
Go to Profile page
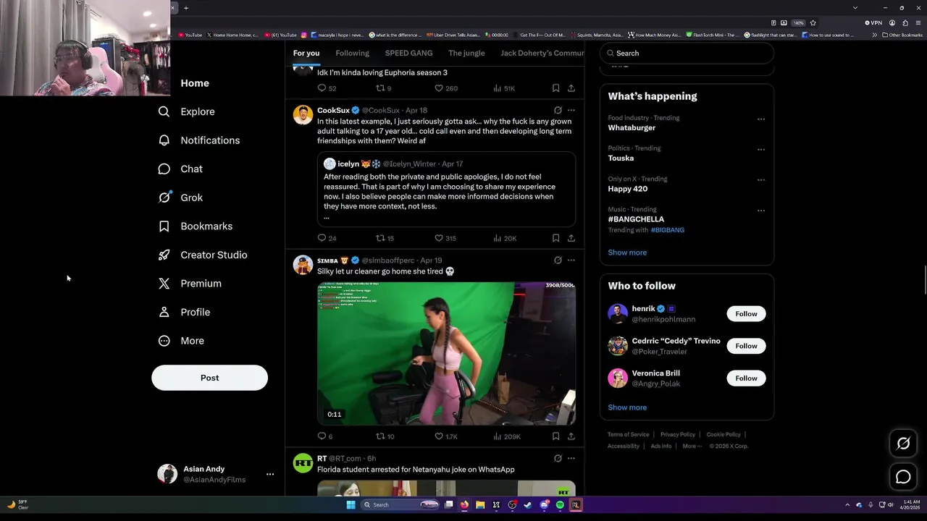184,312
